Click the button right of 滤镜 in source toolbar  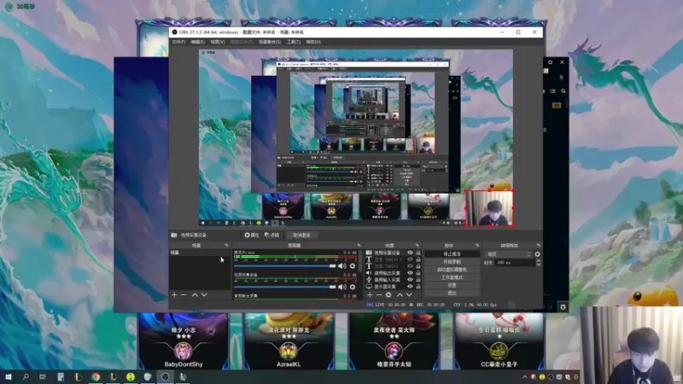tap(301, 236)
